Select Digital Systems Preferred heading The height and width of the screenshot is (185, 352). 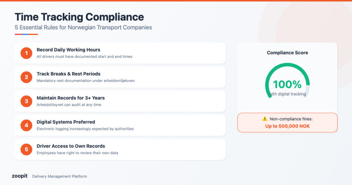click(66, 122)
